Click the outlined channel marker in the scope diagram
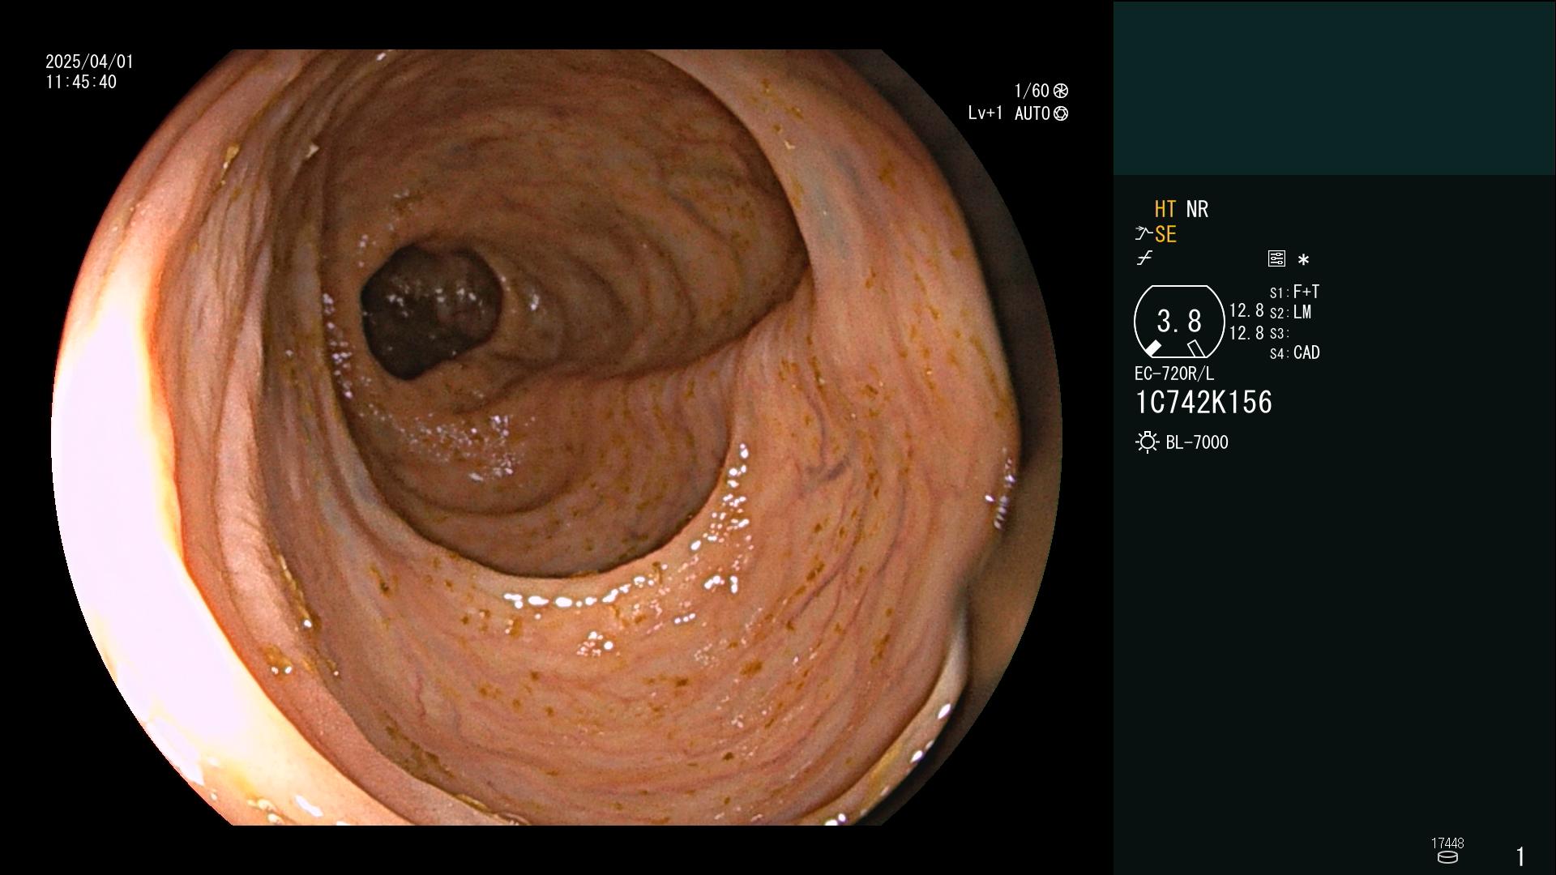Viewport: 1556px width, 875px height. [x=1195, y=348]
